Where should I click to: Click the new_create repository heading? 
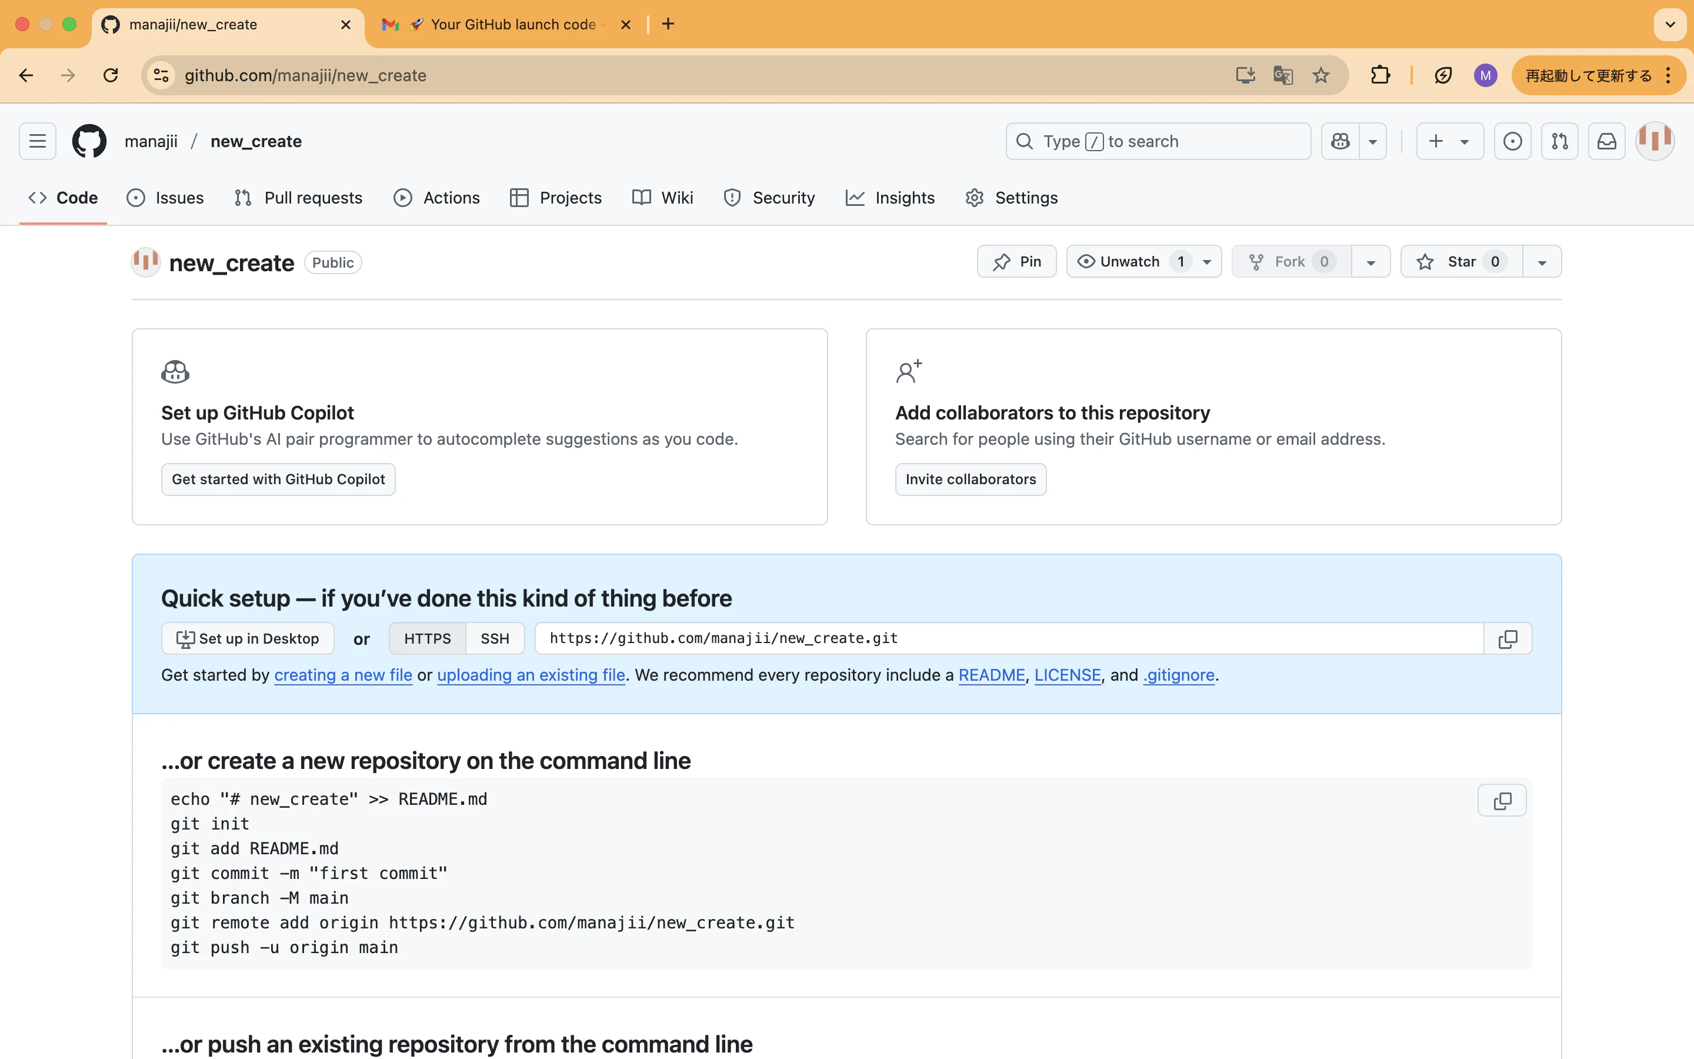coord(232,264)
